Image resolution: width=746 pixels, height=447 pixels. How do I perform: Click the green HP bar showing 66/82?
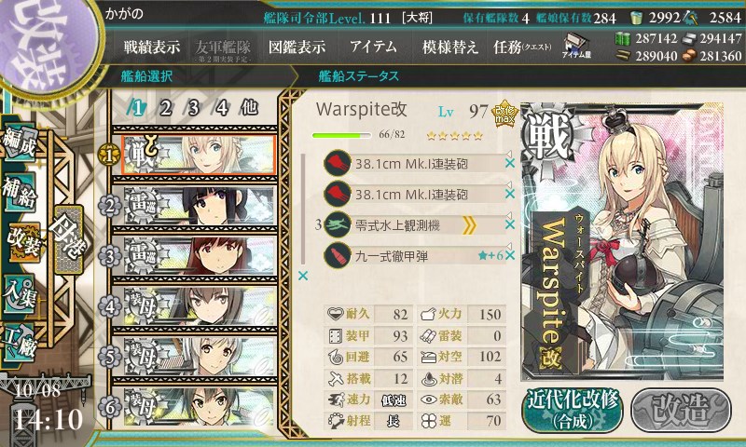tap(341, 135)
